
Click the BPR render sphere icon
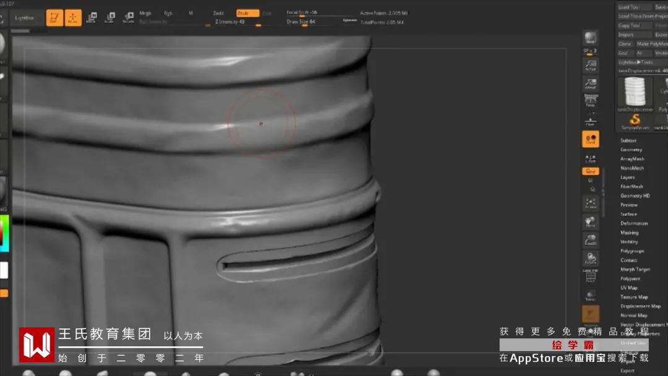click(x=591, y=38)
